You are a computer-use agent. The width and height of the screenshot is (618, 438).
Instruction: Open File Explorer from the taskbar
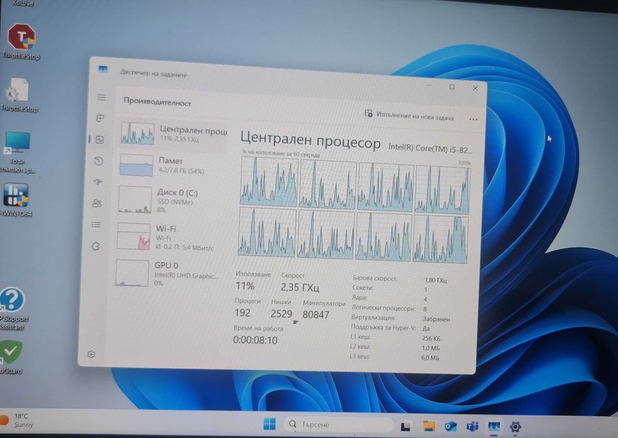(x=429, y=426)
